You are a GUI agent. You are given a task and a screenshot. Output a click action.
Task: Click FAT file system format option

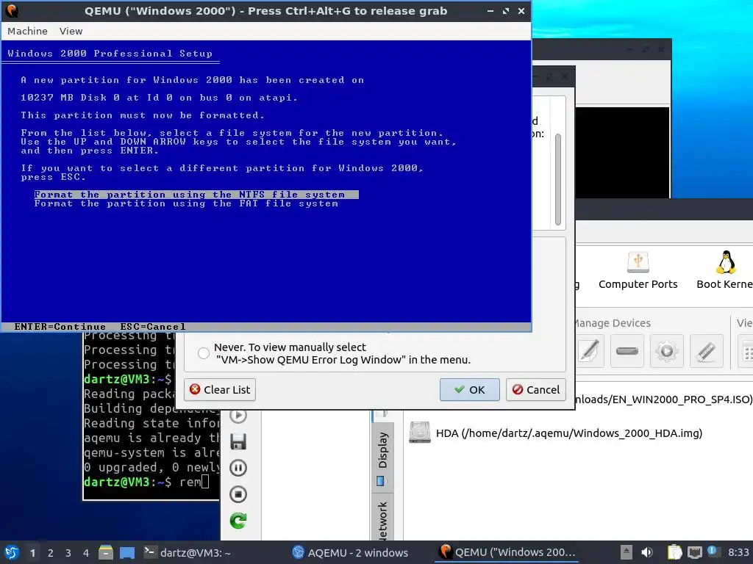(186, 203)
